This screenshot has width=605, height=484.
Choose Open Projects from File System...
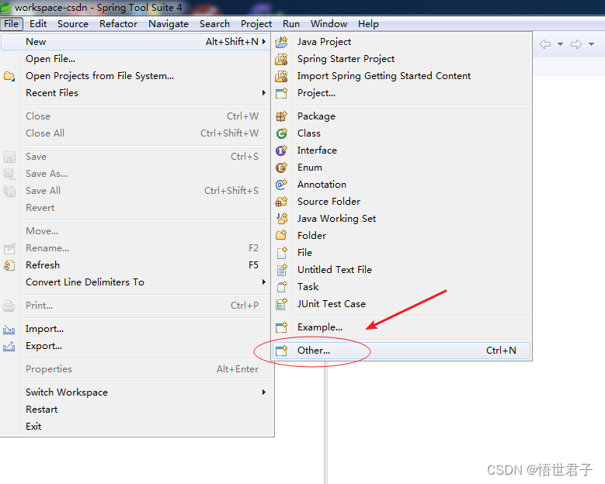(x=135, y=76)
